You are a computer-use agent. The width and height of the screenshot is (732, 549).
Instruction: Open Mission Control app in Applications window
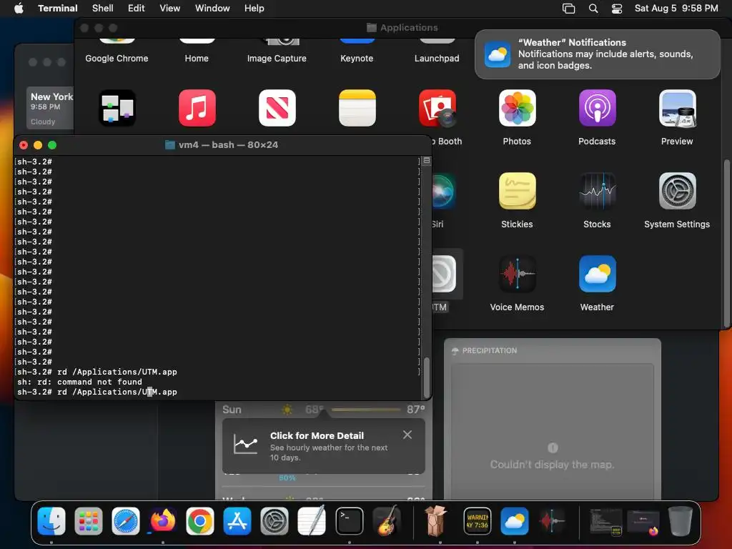[117, 108]
